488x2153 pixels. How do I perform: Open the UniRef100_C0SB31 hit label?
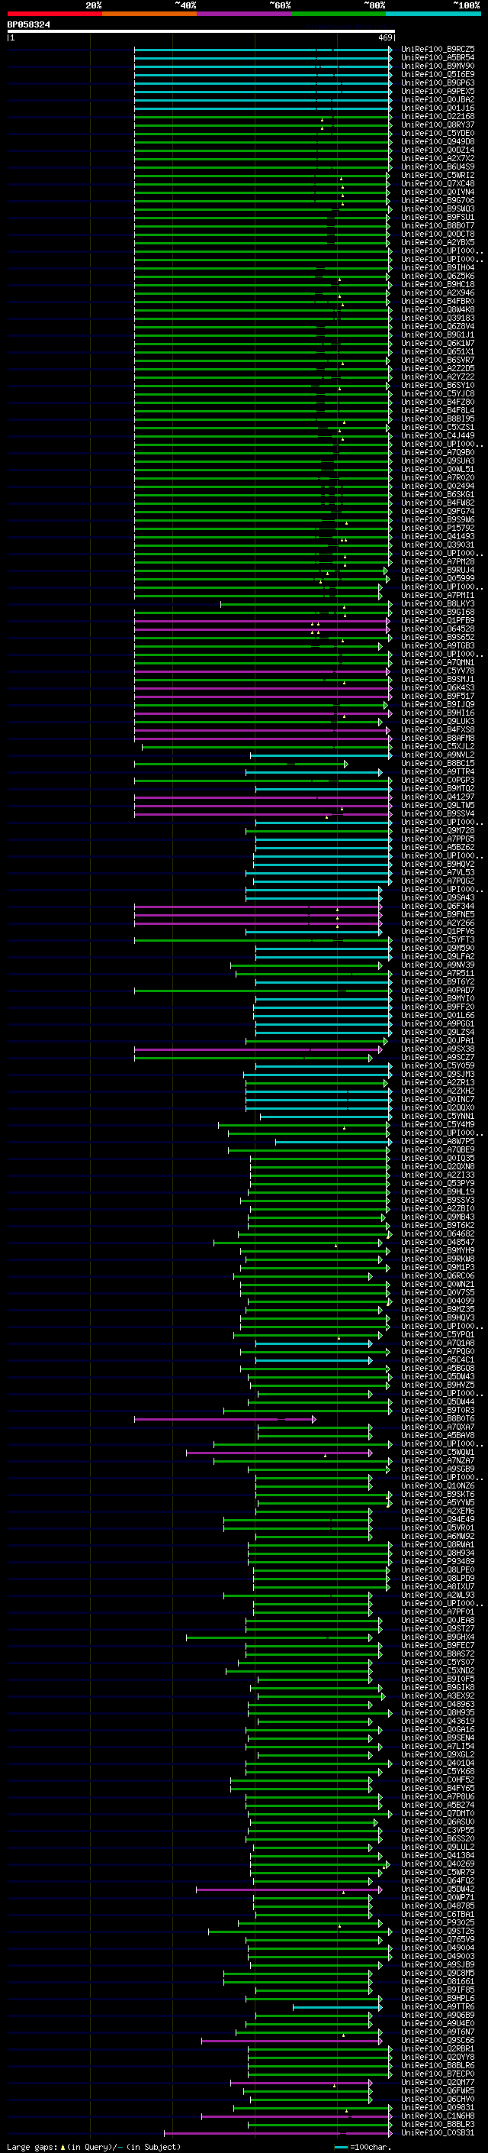pos(437,2133)
